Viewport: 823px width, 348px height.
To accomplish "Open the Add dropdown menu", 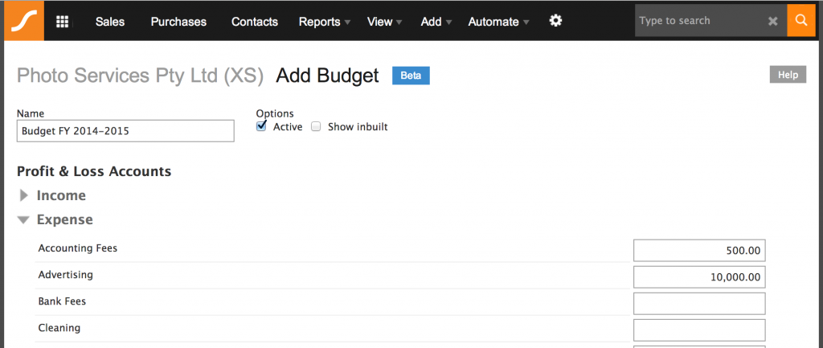I will pos(436,22).
